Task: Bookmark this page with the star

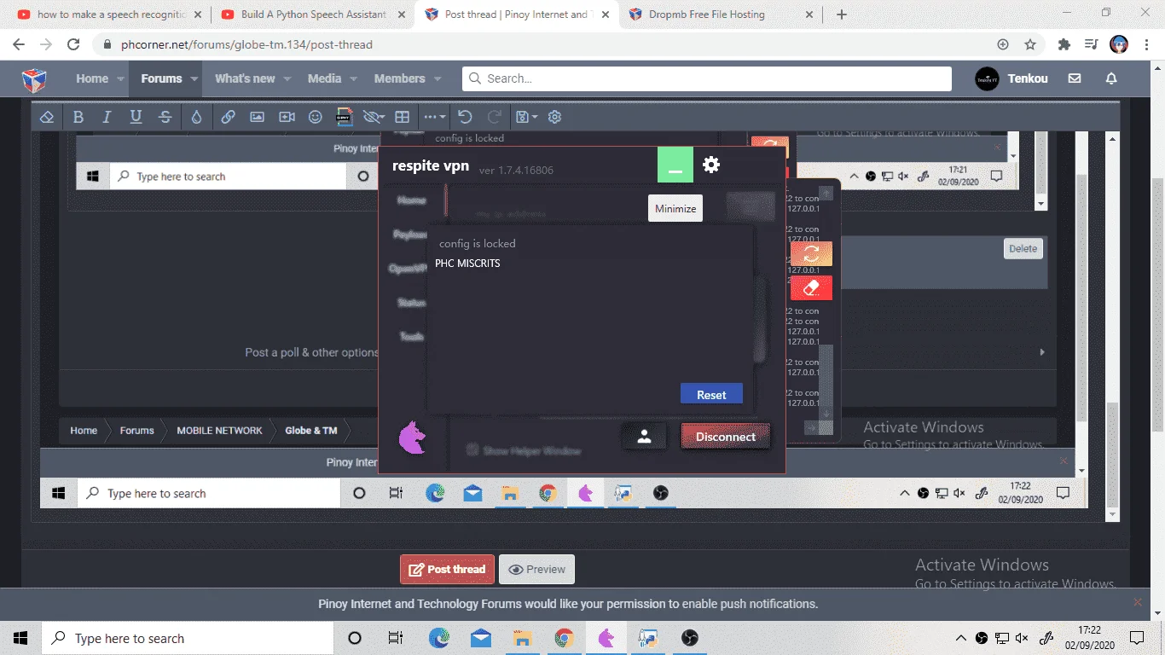Action: (x=1030, y=44)
